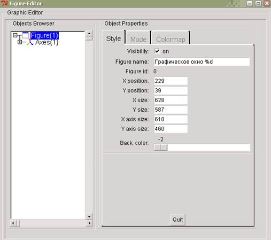Click the 'Figure name:' label
Screen dimensions: 271x240
pyautogui.click(x=132, y=62)
